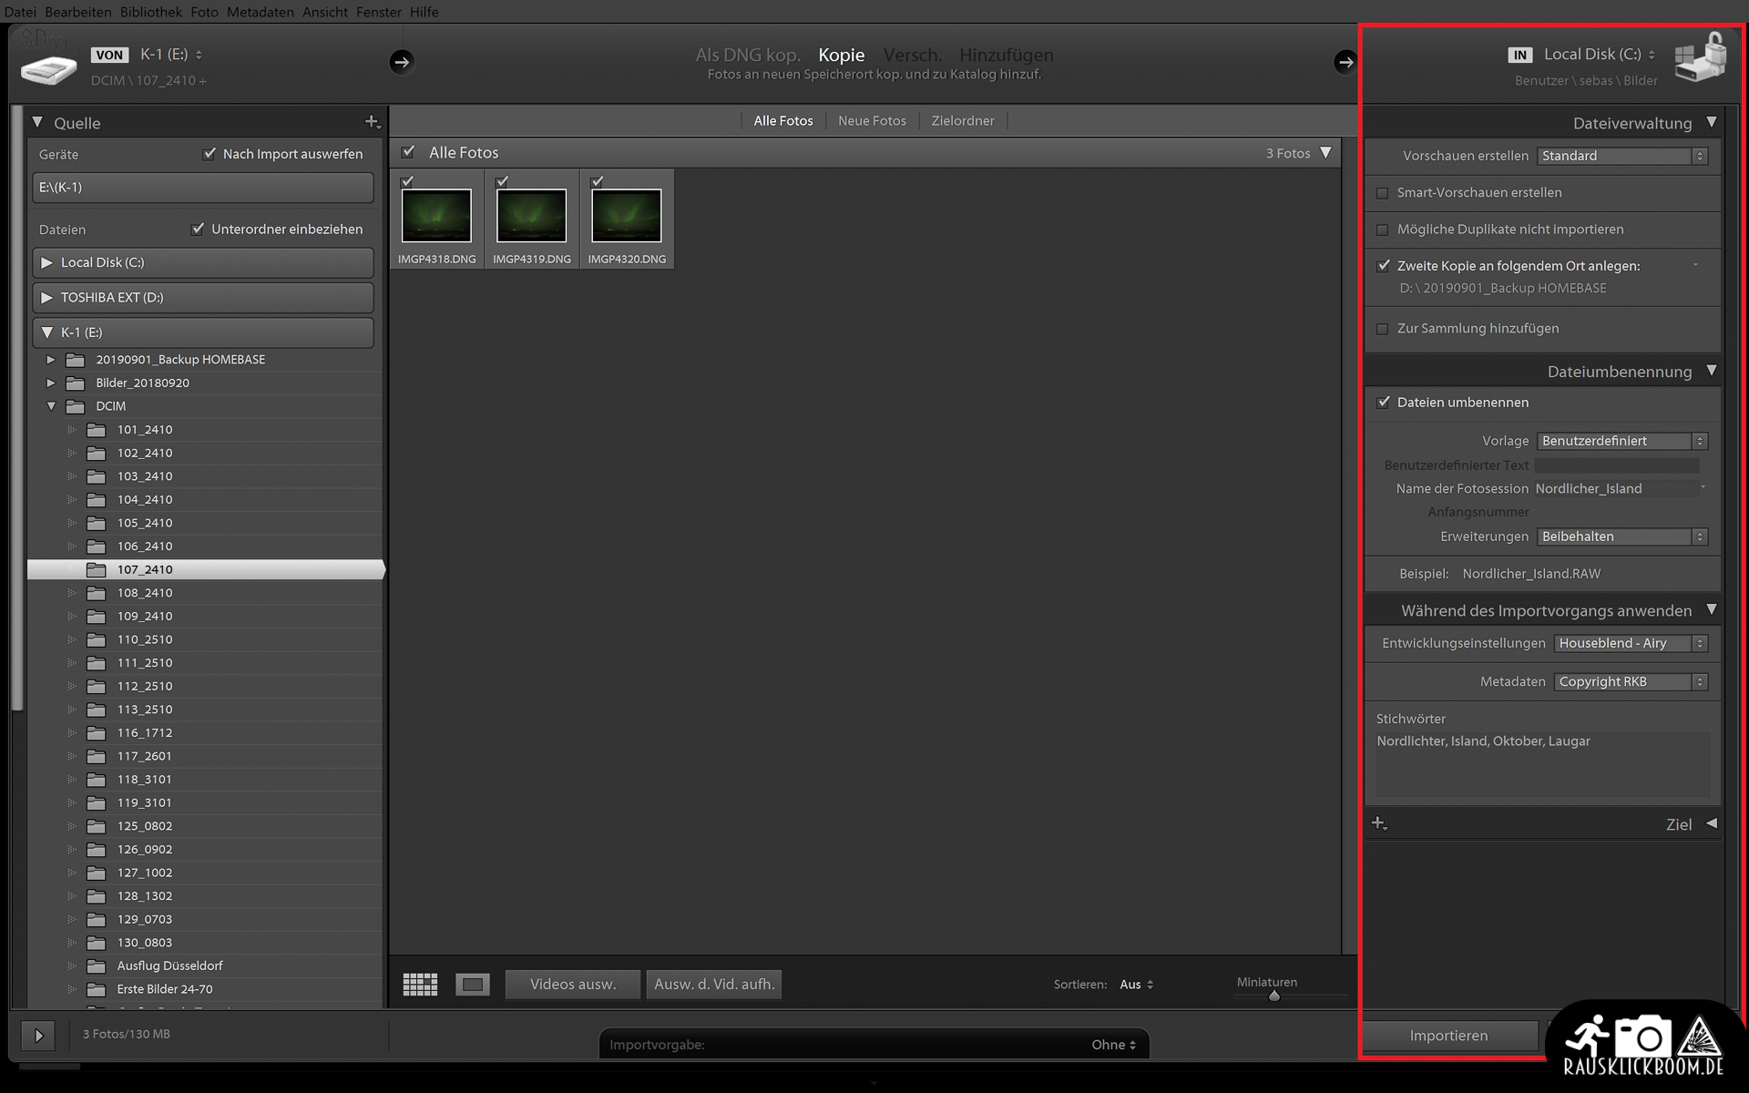Click the plus icon beside Ziel panel
Screen dimensions: 1749x1093
[1379, 823]
